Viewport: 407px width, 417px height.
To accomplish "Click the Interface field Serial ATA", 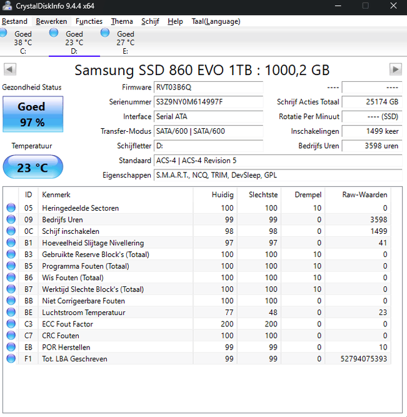I will point(208,116).
